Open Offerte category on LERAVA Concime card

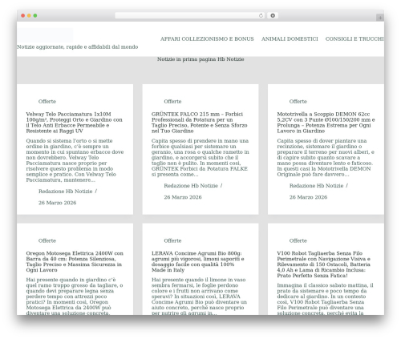[x=172, y=240]
